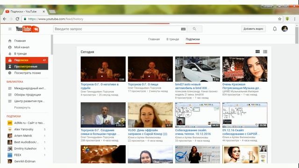
Task: Switch to grid view layout
Action: 257,52
